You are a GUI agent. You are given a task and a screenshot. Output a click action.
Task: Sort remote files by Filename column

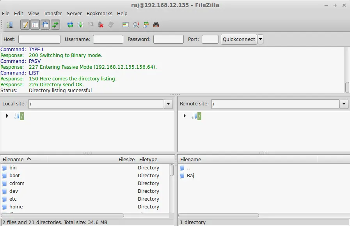248,160
